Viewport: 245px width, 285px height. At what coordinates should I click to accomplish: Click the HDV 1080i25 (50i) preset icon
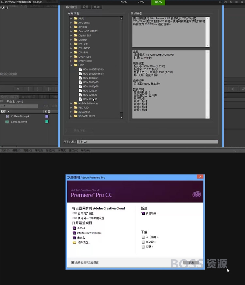pyautogui.click(x=80, y=69)
